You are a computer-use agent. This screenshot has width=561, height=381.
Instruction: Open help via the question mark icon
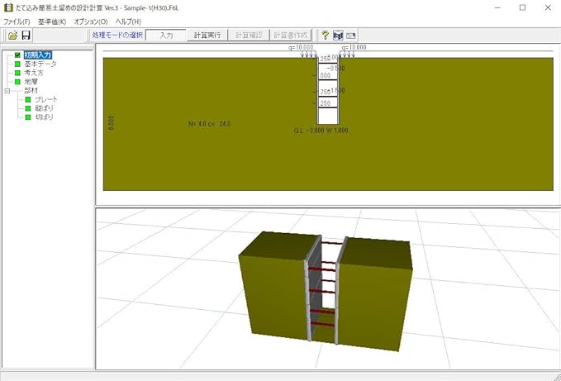[x=325, y=35]
